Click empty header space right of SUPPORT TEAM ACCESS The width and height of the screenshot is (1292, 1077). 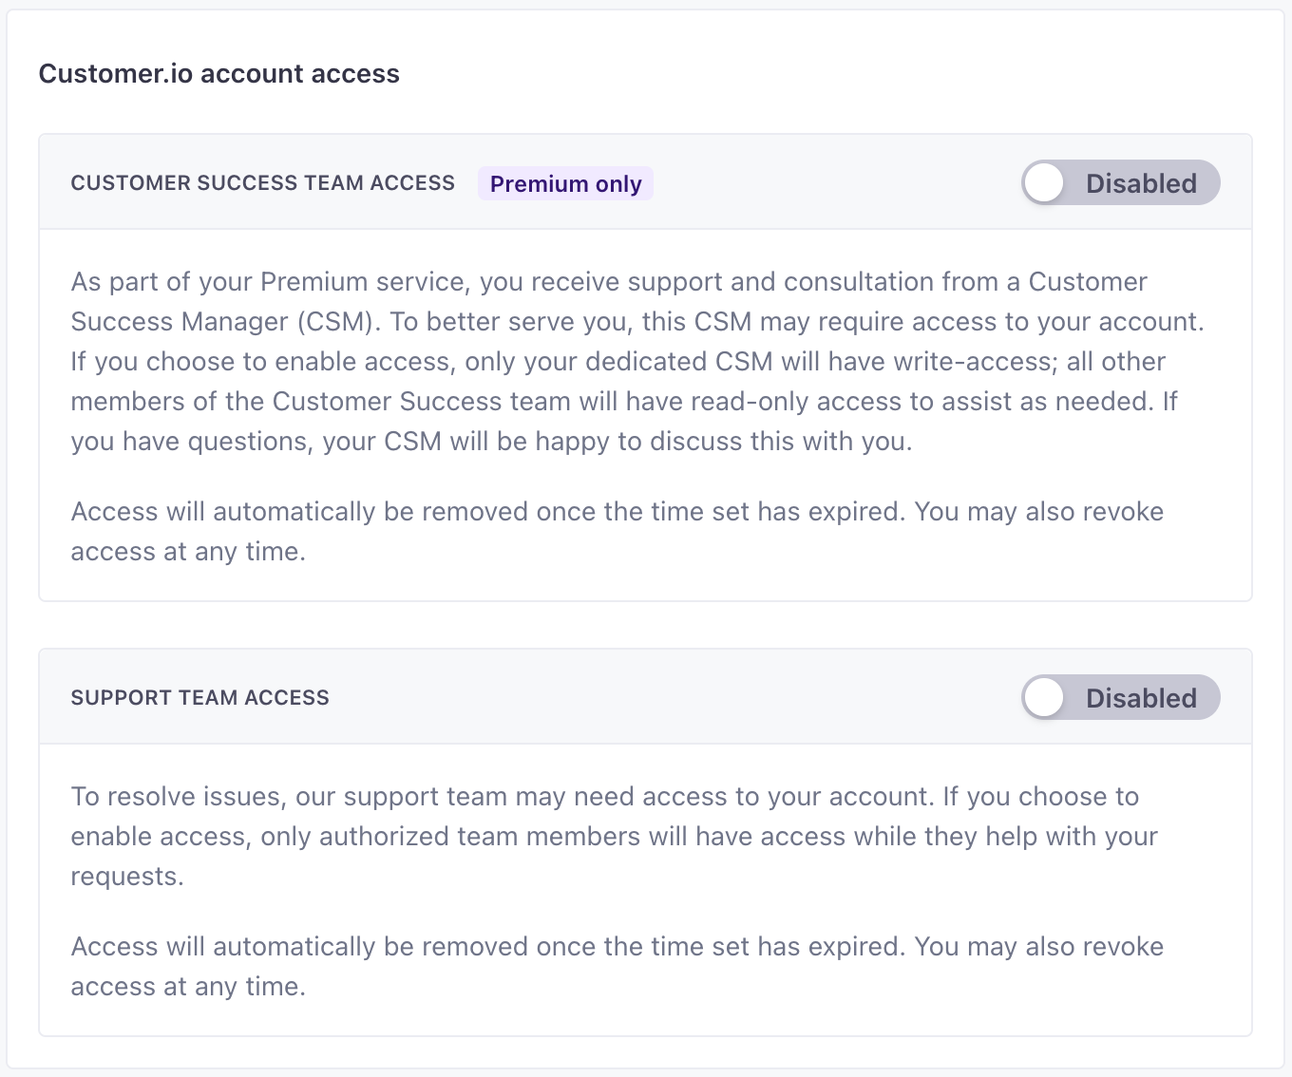[665, 698]
